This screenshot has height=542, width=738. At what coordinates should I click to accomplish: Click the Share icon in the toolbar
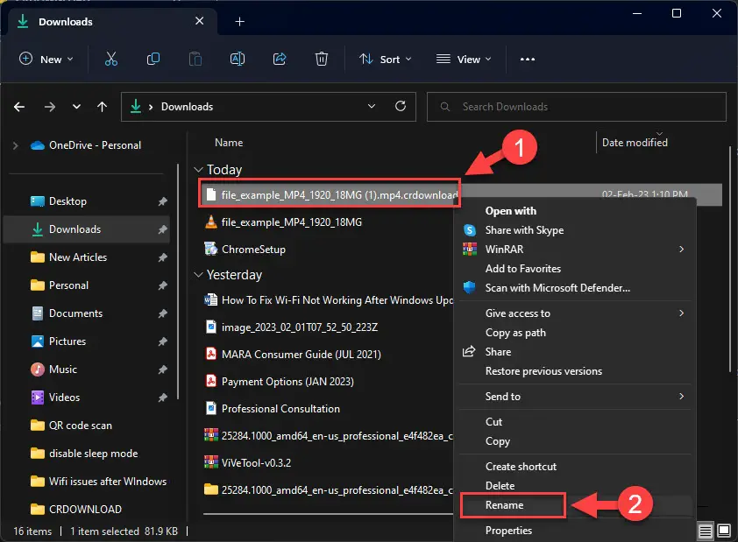(279, 59)
